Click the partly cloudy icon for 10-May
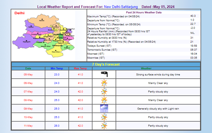The image size is (212, 133). click(x=104, y=117)
